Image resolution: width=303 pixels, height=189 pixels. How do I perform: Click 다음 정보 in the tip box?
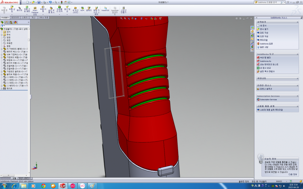click(293, 174)
